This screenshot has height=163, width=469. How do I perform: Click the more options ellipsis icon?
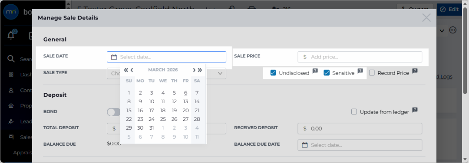pyautogui.click(x=453, y=30)
